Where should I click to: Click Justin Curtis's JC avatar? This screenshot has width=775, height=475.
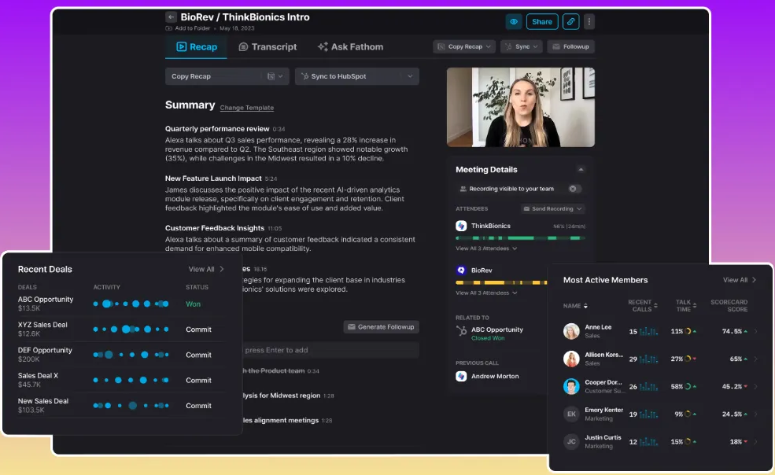point(571,442)
